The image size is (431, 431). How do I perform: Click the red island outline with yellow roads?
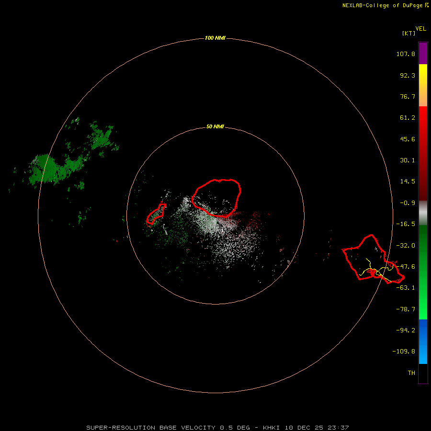pos(373,259)
